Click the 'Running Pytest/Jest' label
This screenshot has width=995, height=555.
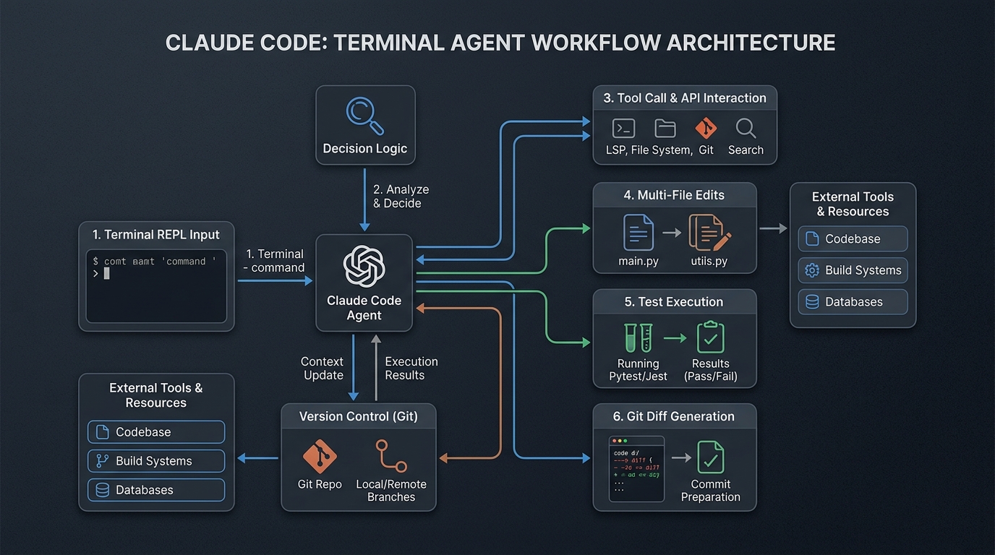(x=639, y=370)
